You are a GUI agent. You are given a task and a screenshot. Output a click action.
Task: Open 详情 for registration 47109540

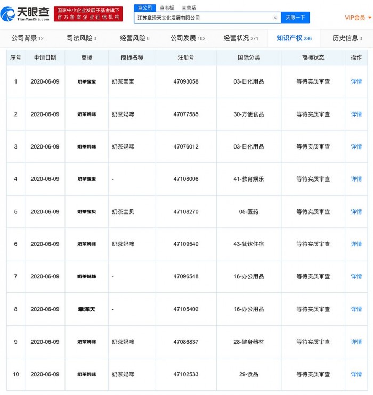(x=356, y=244)
